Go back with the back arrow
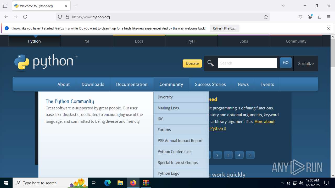The width and height of the screenshot is (335, 188). click(x=6, y=17)
